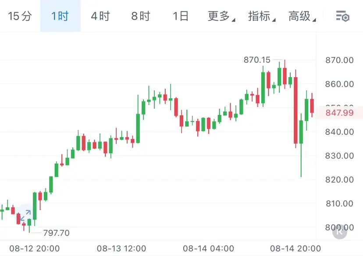Select the tall red candle near 08-14 20:00
Viewport: 363px width, 256px height.
(295, 109)
